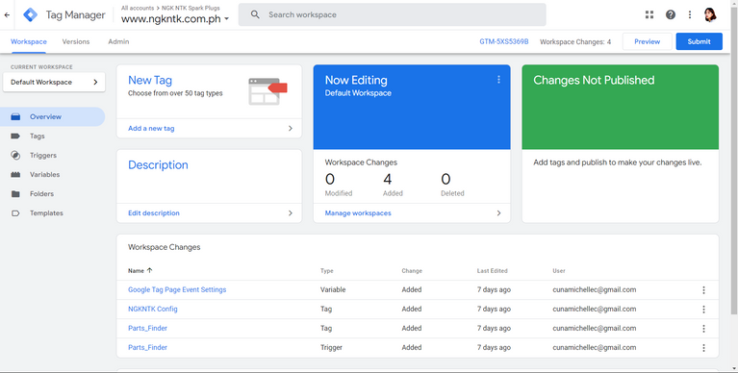Open the user profile avatar
Image resolution: width=738 pixels, height=373 pixels.
click(710, 14)
